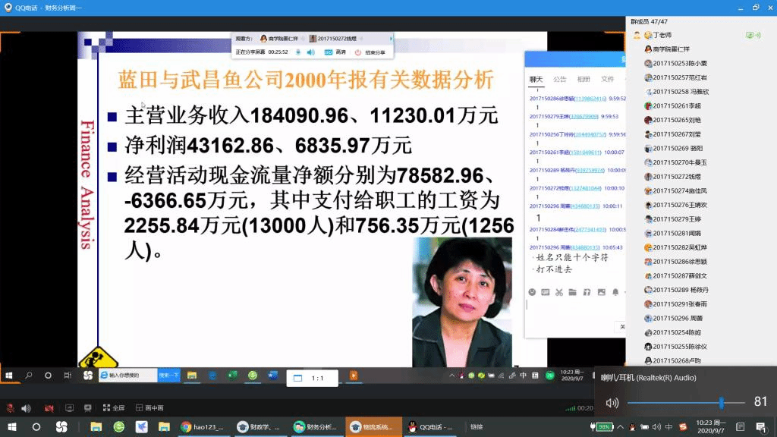Click 结束分享 to end screen sharing
Image resolution: width=777 pixels, height=437 pixels.
click(x=370, y=52)
